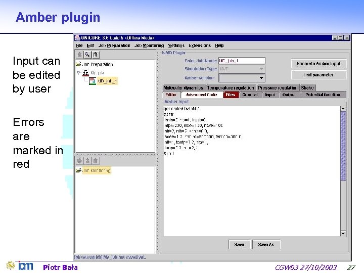Select the Job Preparation tree root label
The image size is (364, 273).
[x=98, y=64]
